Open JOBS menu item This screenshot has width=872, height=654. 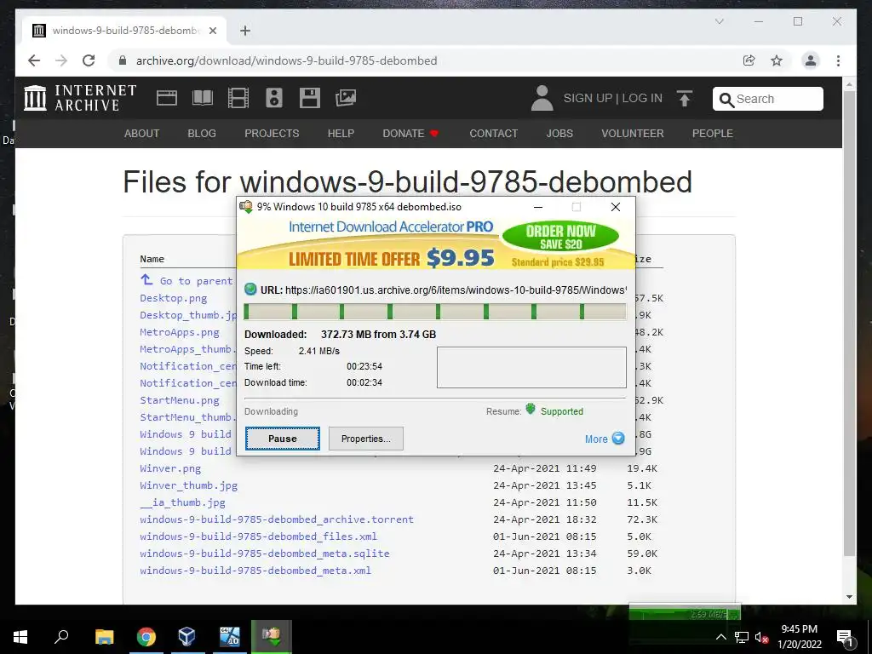point(559,134)
